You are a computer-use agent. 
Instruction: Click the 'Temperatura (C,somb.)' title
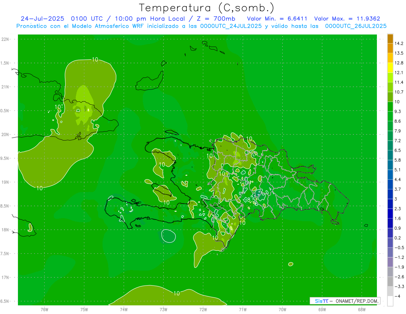[206, 8]
